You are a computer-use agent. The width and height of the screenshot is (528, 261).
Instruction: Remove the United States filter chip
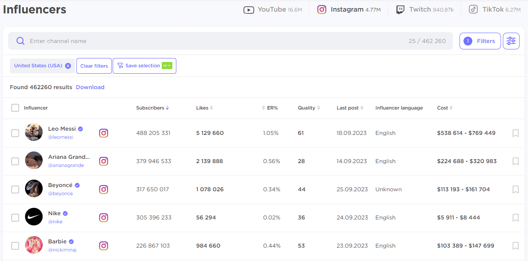(x=68, y=66)
